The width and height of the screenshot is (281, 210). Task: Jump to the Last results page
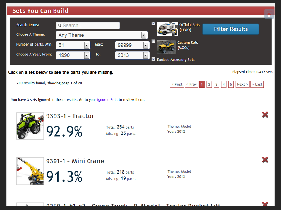257,84
